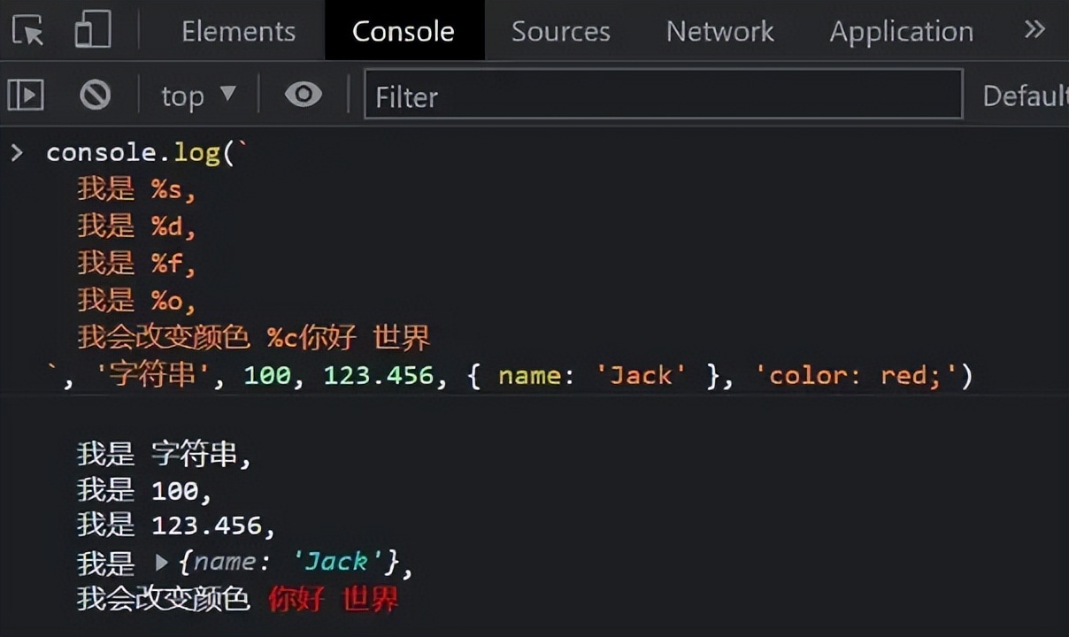Open the Network tab

pos(719,32)
